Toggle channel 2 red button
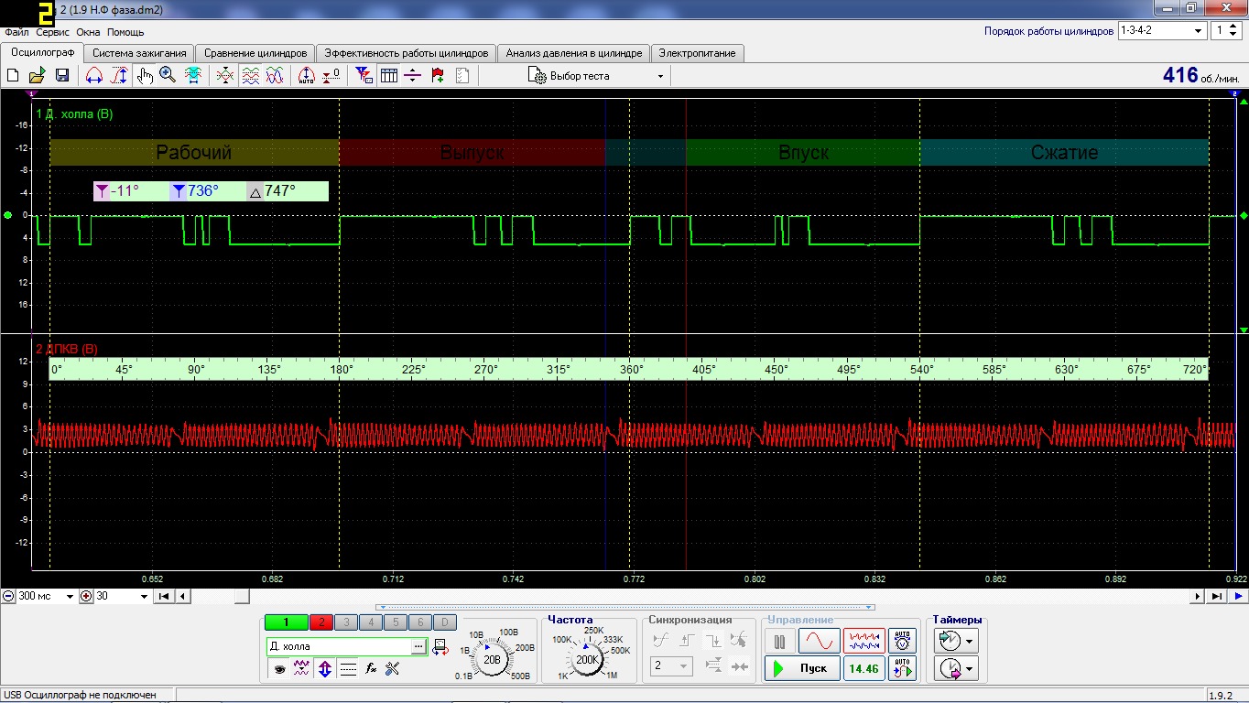 [321, 622]
